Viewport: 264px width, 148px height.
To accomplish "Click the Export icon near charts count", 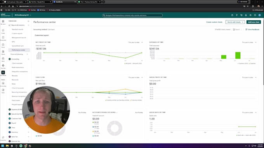I will (x=234, y=29).
